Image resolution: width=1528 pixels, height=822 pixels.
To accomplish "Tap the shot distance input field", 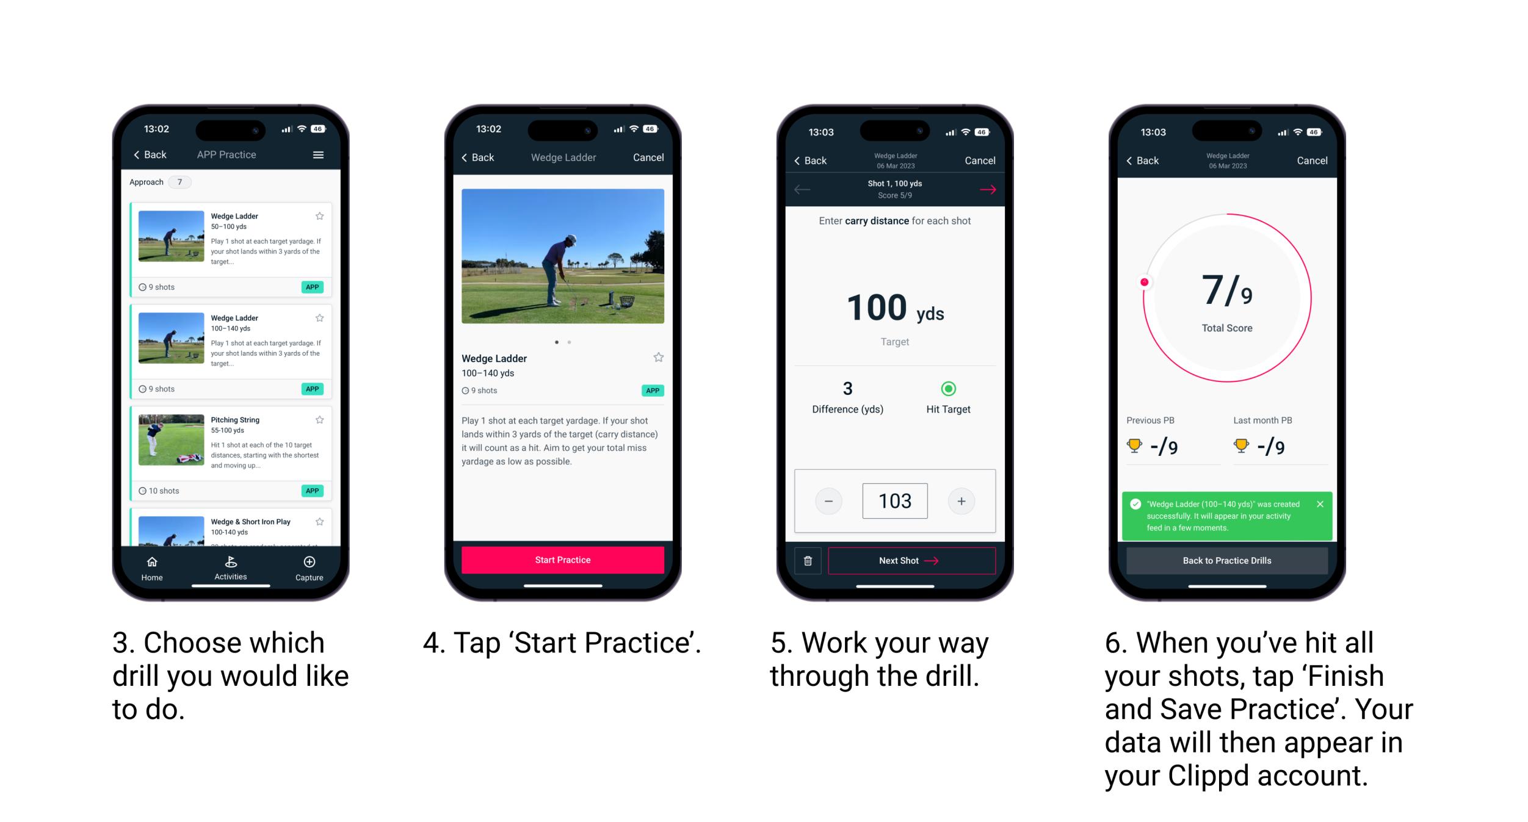I will [894, 500].
